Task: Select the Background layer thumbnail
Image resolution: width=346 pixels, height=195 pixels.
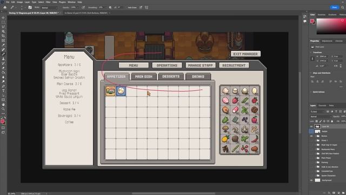Action: pos(317,180)
